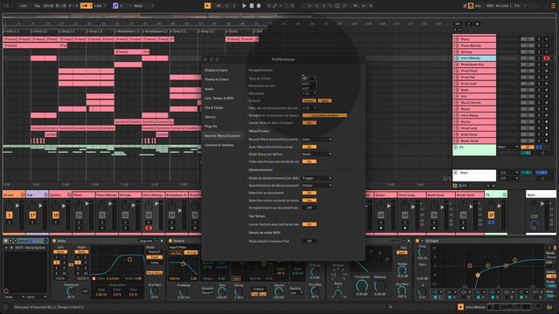
Task: Open Licenses & Updates preferences tab
Action: tap(219, 145)
